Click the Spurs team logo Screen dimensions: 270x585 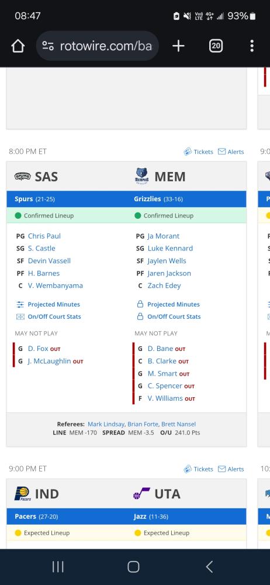(x=22, y=176)
